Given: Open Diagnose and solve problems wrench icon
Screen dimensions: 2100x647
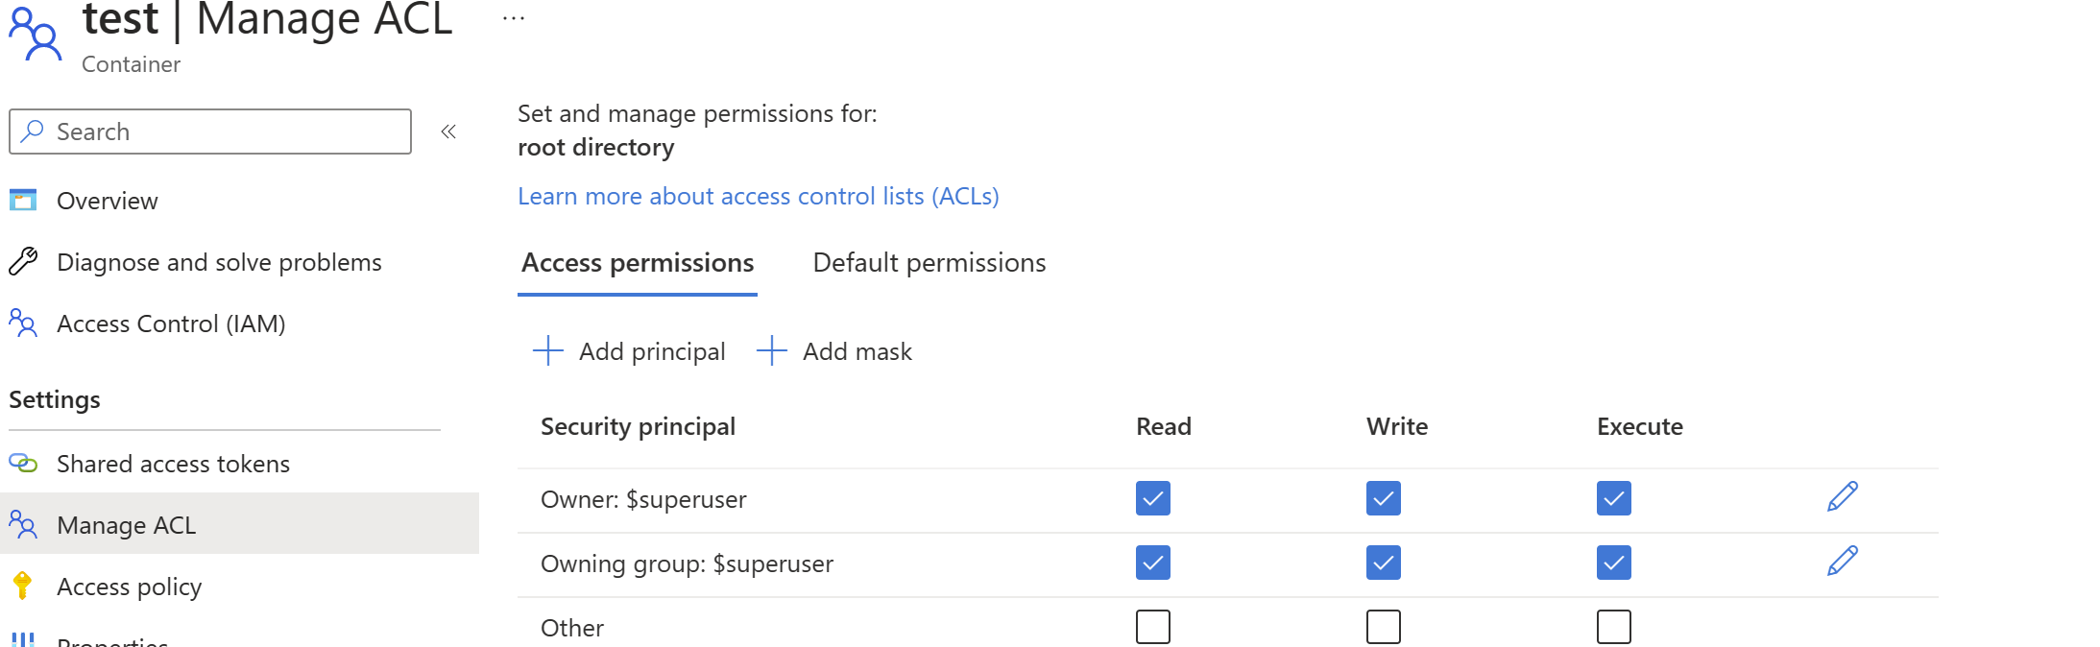Looking at the screenshot, I should tap(23, 261).
